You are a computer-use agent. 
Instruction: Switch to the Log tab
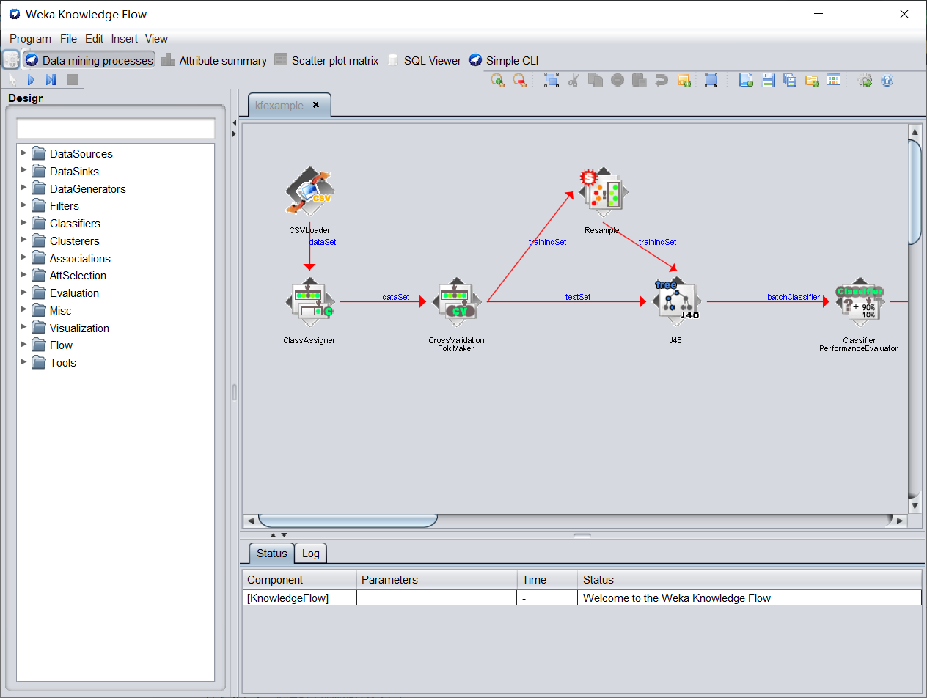click(x=310, y=553)
